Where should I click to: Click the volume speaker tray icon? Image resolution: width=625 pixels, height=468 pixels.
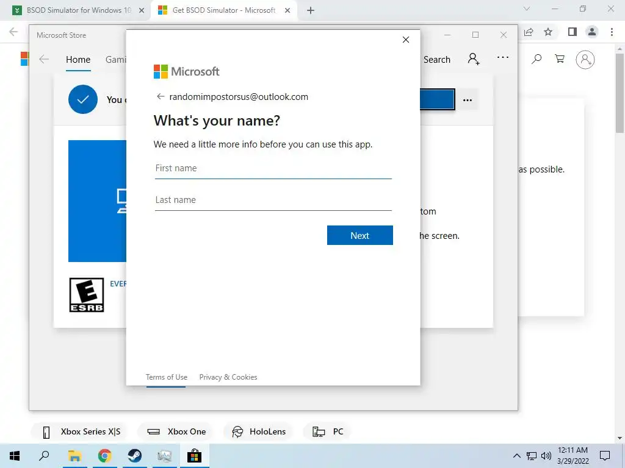(546, 456)
